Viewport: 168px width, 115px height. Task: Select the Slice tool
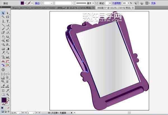pos(8,90)
